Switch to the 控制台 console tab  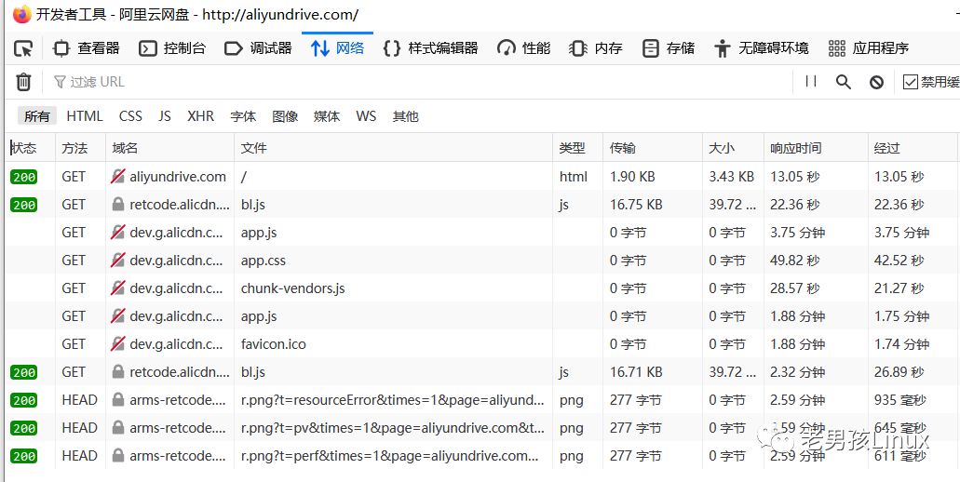coord(172,48)
